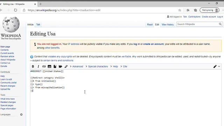Select the Edit tab
This screenshot has width=224, height=126.
tap(157, 24)
